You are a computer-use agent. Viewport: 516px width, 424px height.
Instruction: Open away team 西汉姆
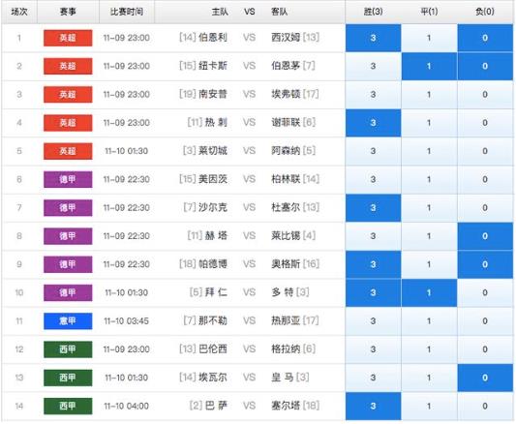point(286,38)
